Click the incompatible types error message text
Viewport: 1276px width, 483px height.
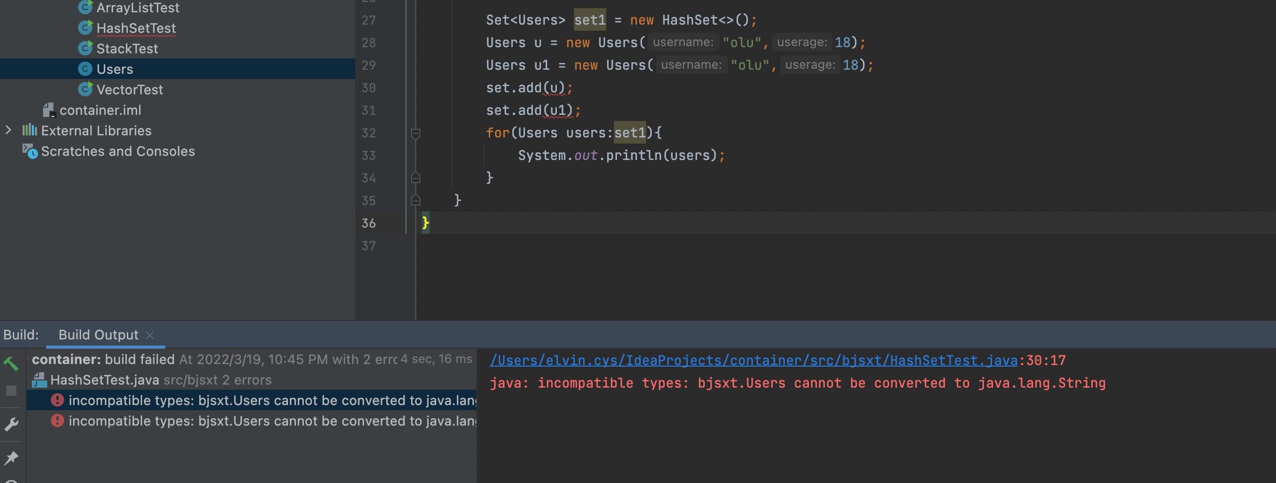pyautogui.click(x=798, y=383)
